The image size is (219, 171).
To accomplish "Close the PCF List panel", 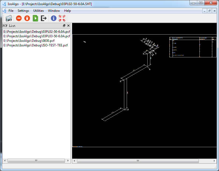I will pos(68,26).
